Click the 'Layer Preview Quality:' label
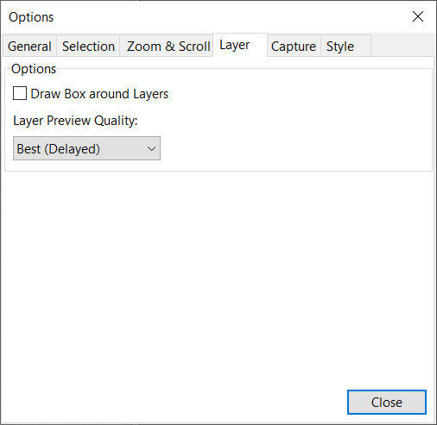437x425 pixels. click(x=75, y=121)
